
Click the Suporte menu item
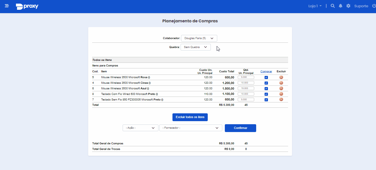point(361,6)
